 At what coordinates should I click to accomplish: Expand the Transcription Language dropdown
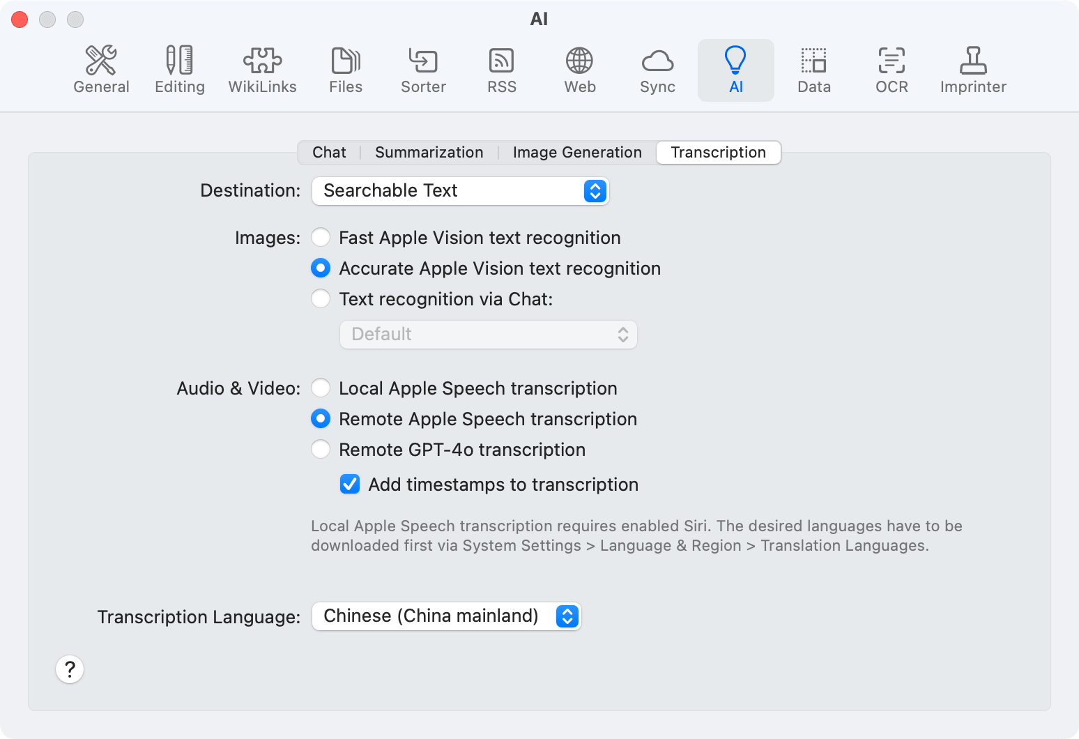point(446,616)
